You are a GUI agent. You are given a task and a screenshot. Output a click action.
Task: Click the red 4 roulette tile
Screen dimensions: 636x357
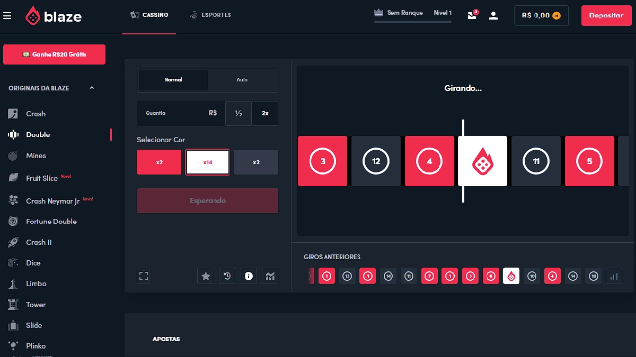point(429,161)
